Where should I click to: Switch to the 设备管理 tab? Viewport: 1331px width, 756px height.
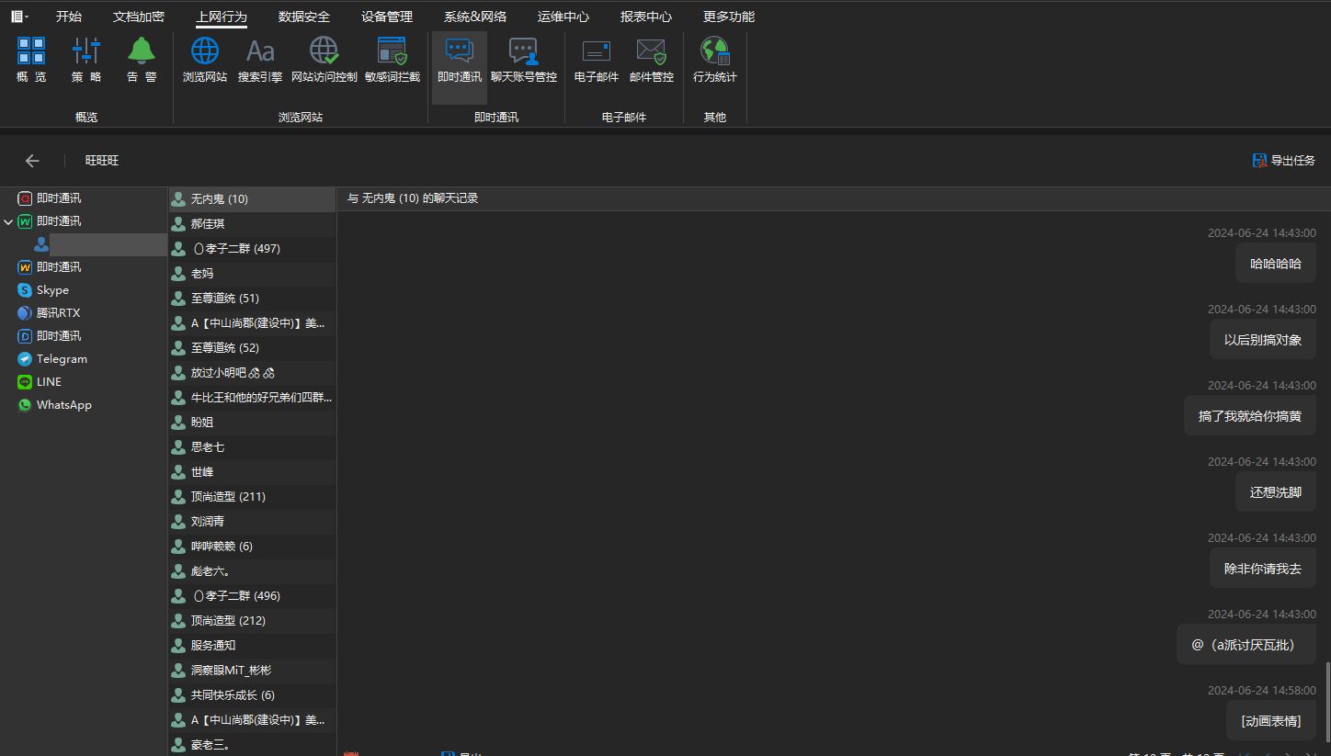point(387,17)
